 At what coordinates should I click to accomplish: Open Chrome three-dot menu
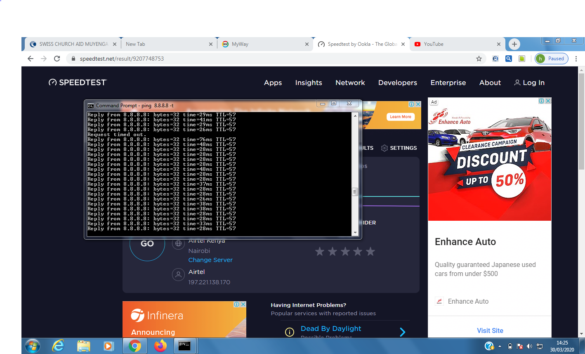pyautogui.click(x=576, y=59)
